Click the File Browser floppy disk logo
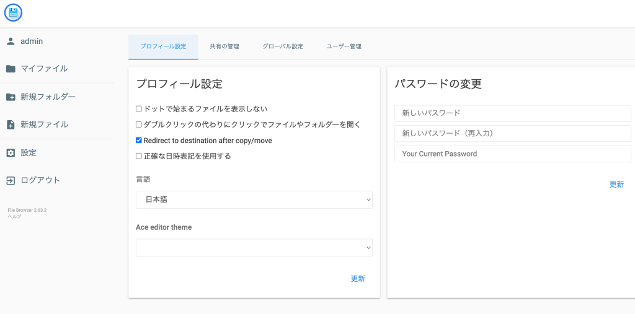This screenshot has height=314, width=635. [x=13, y=12]
